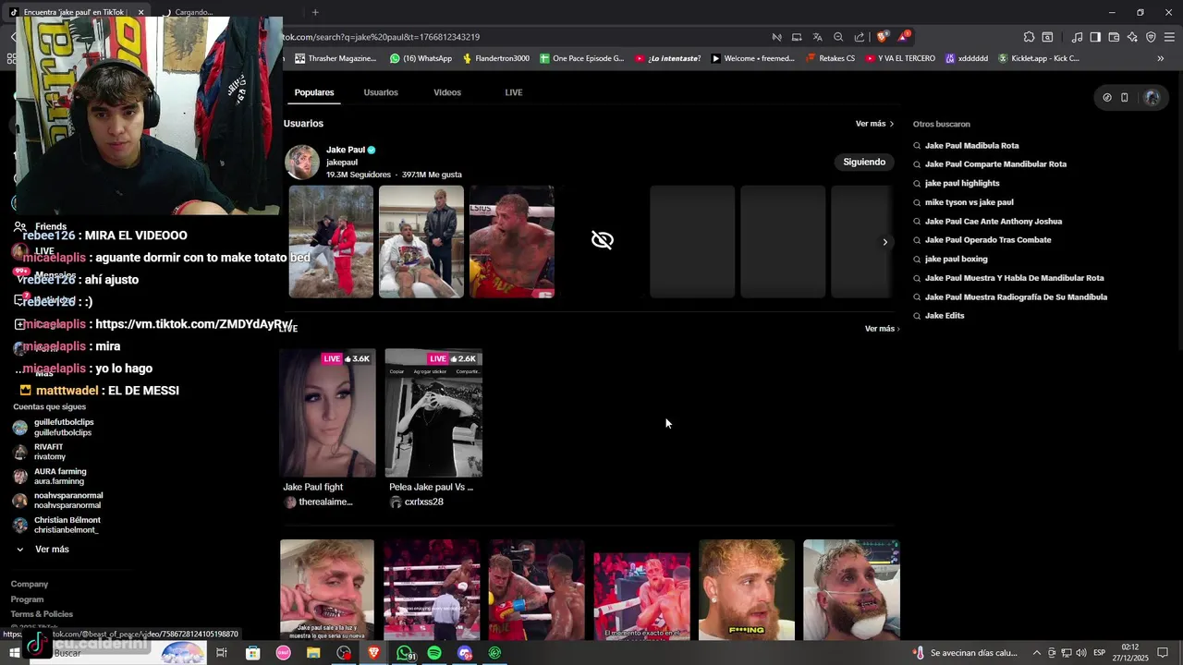The width and height of the screenshot is (1183, 665).
Task: Click the Siguiendo button for Jake Paul
Action: (864, 162)
